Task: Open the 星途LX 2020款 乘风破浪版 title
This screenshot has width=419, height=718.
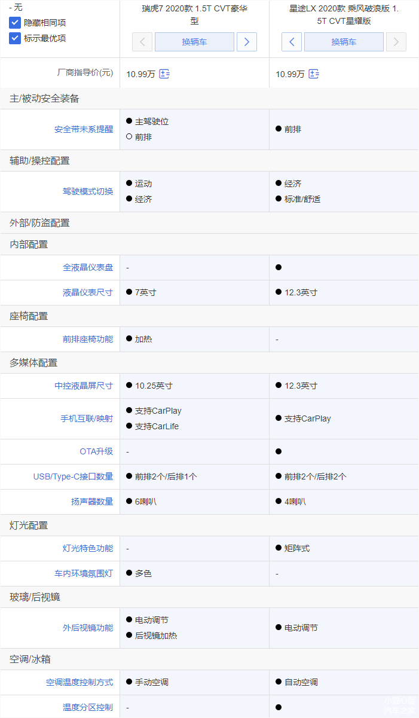Action: [x=344, y=14]
